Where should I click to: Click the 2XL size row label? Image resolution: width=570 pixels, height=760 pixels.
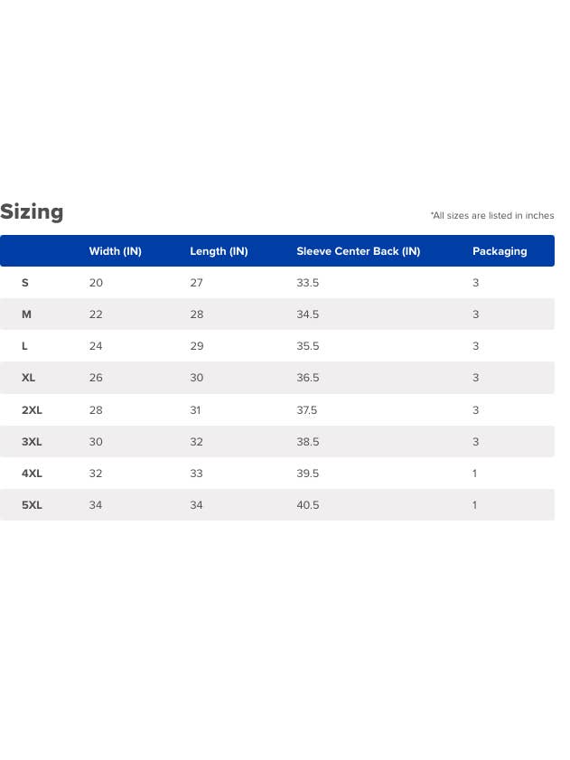pyautogui.click(x=32, y=410)
